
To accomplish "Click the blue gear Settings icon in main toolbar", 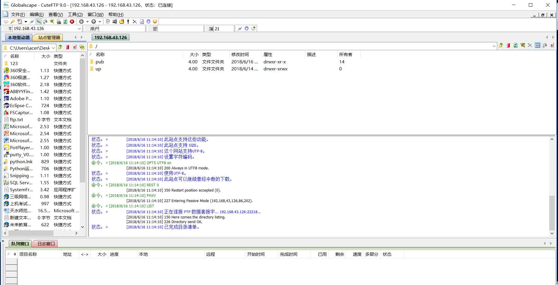I will 148,22.
